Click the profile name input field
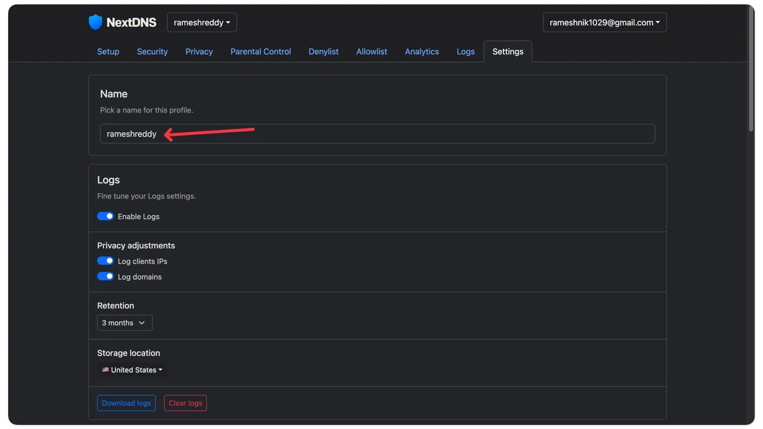The height and width of the screenshot is (429, 763). tap(377, 134)
